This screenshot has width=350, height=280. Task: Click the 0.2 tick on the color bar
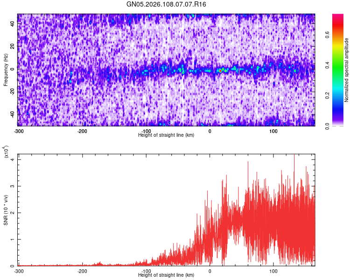click(327, 96)
